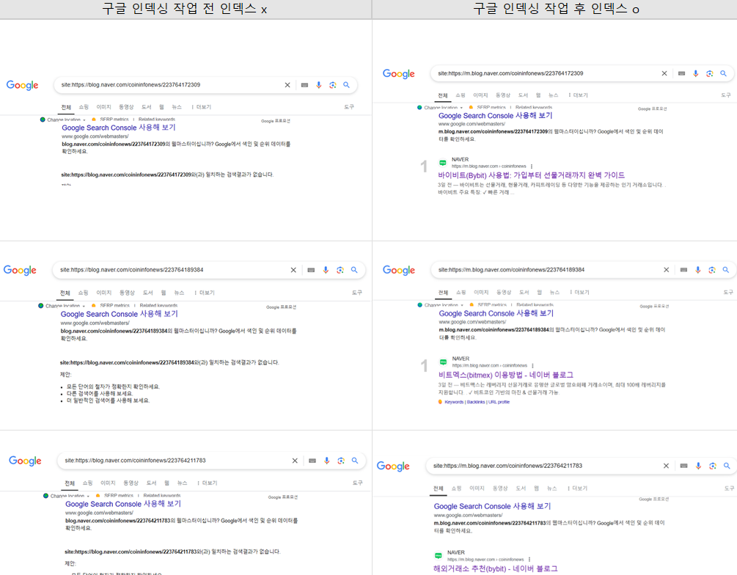This screenshot has width=737, height=575.
Task: Open Google Lens in m.blog.naver.com 223764172309 panel
Action: 710,73
